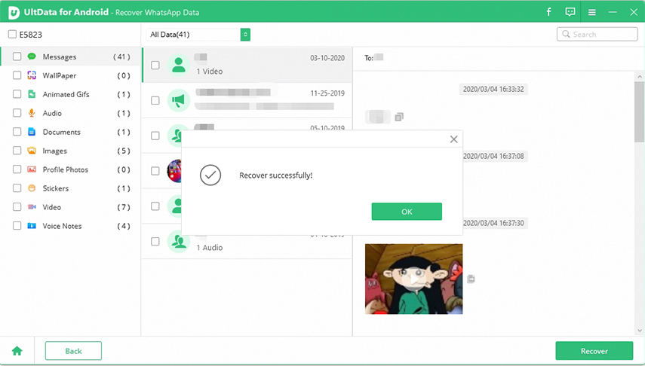This screenshot has height=366, width=645.
Task: Check the E5823 device checkbox
Action: pyautogui.click(x=12, y=35)
